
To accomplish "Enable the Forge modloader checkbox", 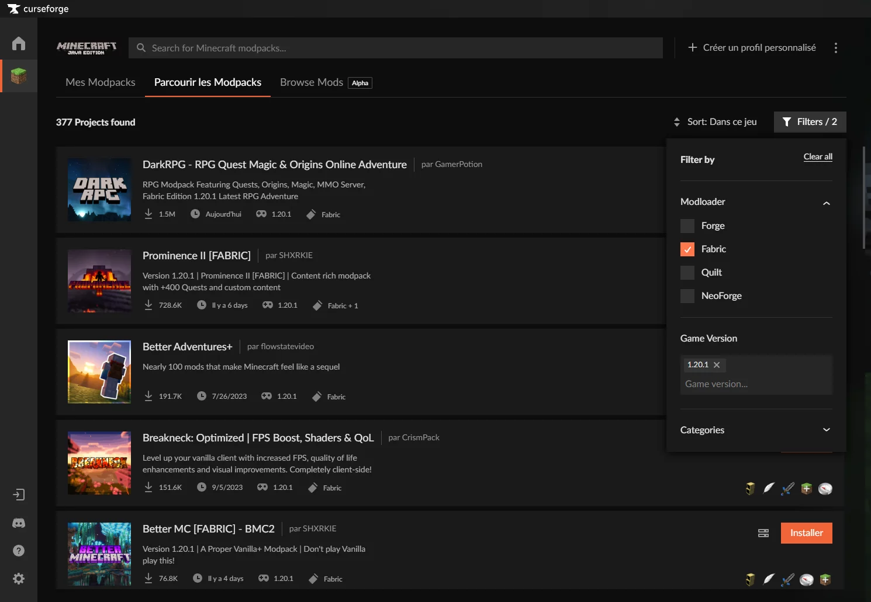I will tap(687, 226).
